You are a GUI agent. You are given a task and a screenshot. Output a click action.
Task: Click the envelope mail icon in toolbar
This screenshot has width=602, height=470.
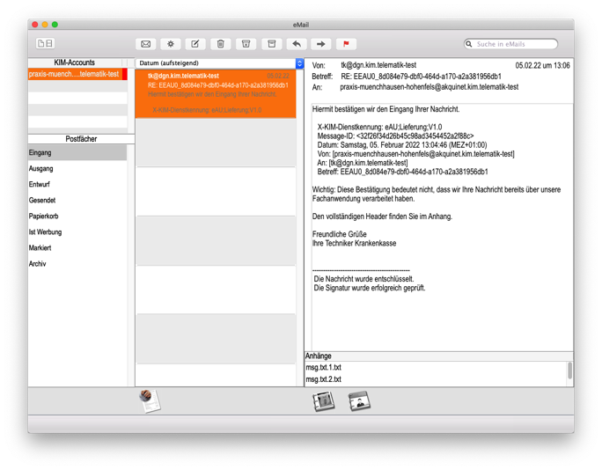click(146, 44)
